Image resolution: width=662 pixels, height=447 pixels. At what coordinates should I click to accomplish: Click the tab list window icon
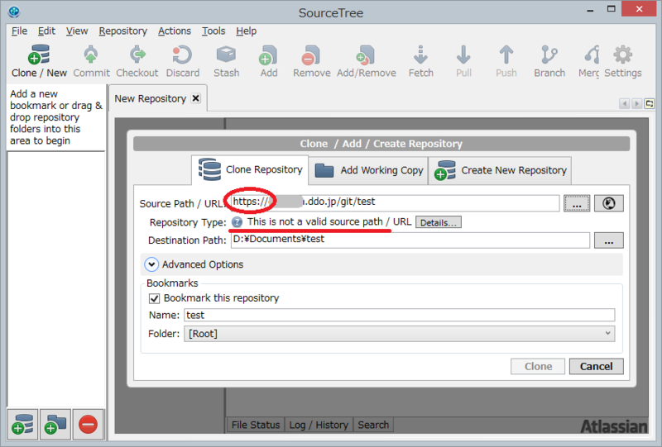pos(650,103)
